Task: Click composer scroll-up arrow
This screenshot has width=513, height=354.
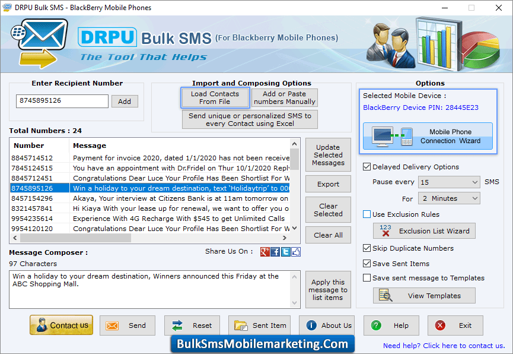Action: (x=294, y=277)
